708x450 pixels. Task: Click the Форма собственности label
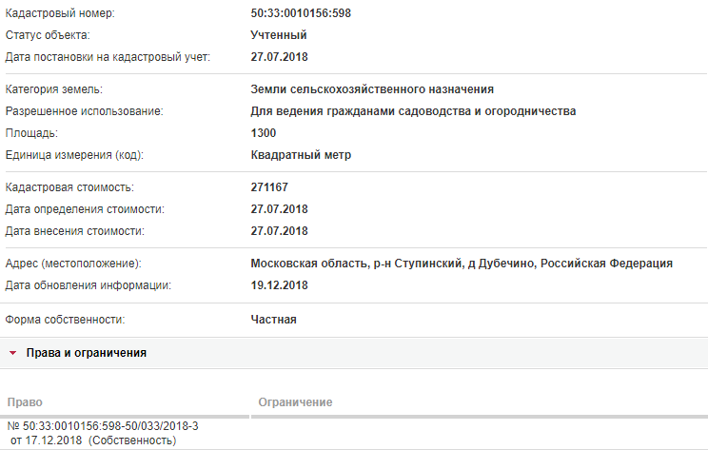(65, 320)
